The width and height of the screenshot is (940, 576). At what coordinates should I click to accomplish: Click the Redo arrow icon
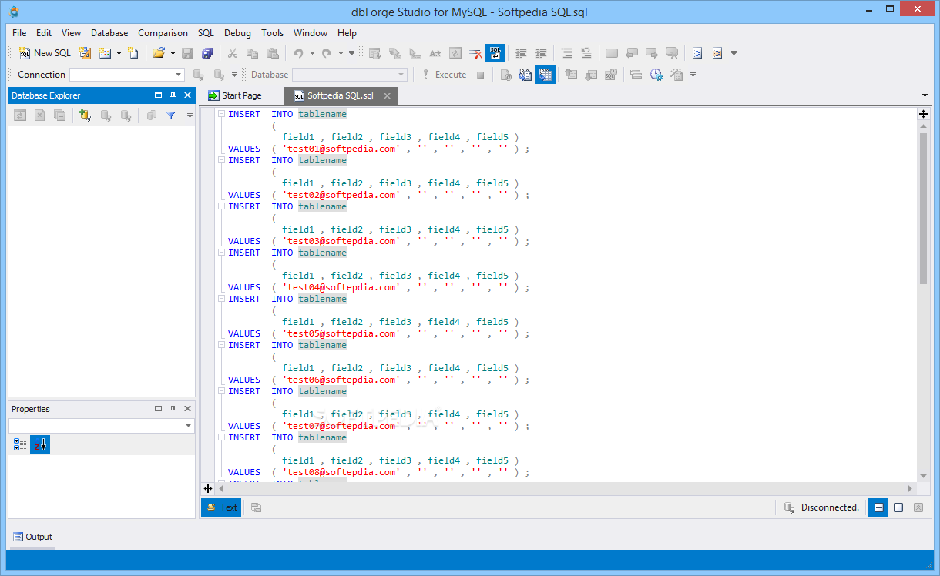click(327, 53)
